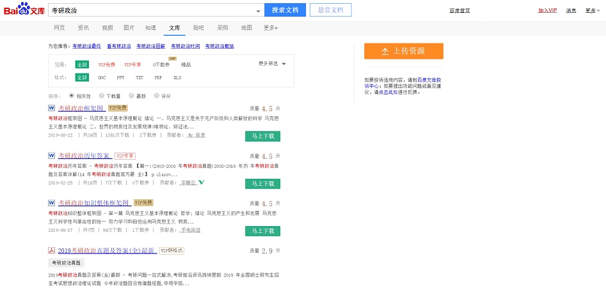The height and width of the screenshot is (288, 606).
Task: Select format filter 全部
Action: point(82,77)
